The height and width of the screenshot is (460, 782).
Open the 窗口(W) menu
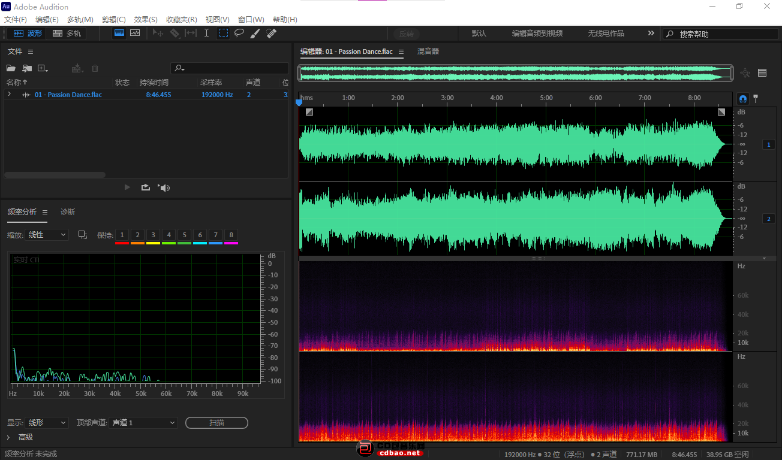(251, 20)
